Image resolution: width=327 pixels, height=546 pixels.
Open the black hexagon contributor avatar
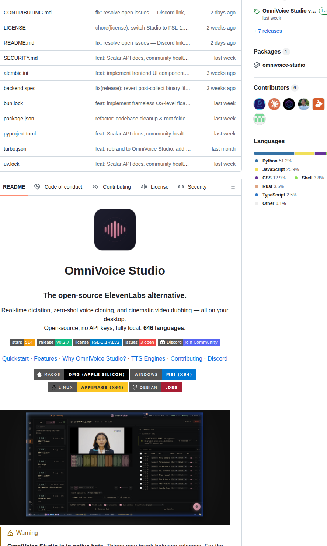click(289, 104)
